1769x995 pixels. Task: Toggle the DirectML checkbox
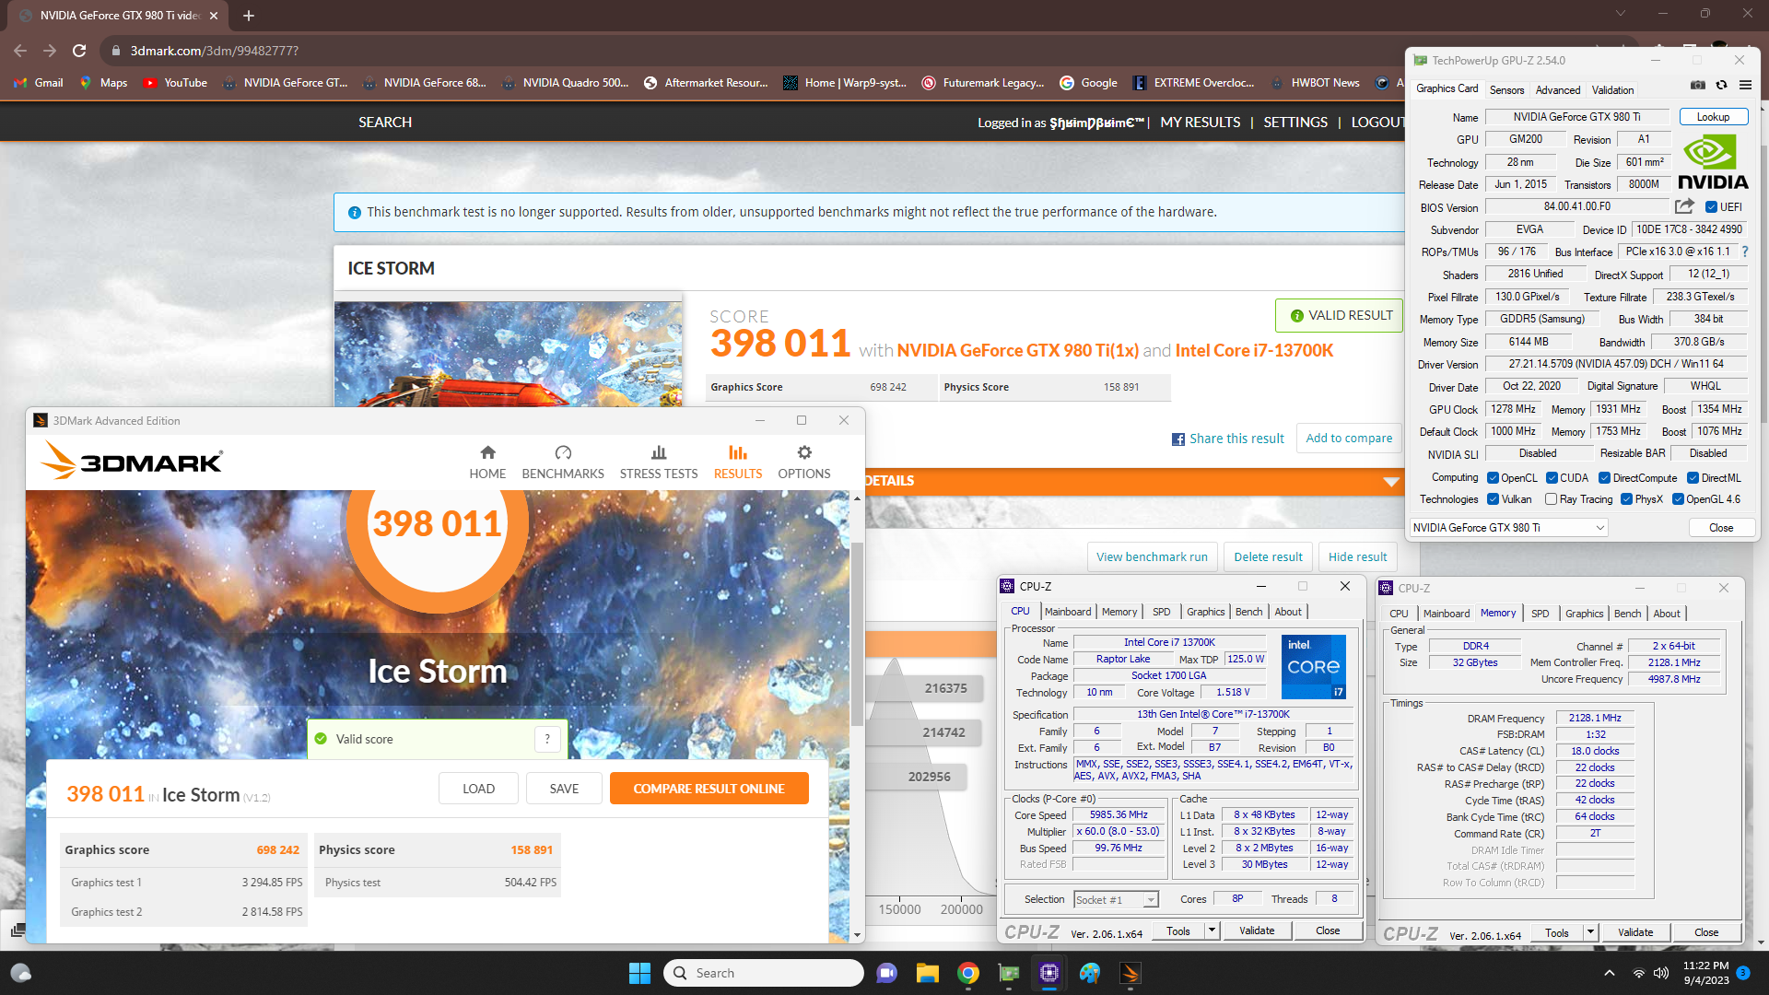[x=1693, y=478]
